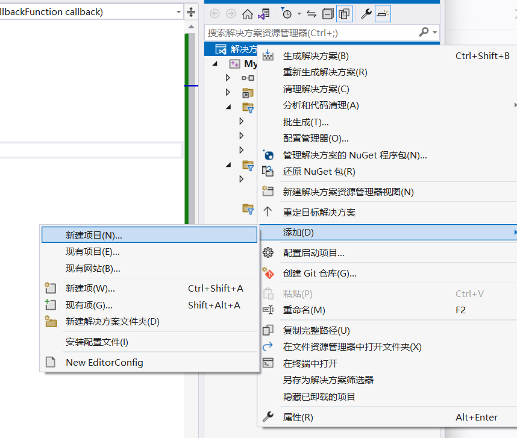Click the external dependencies folder icon
Screen dimensions: 517x438
pyautogui.click(x=248, y=93)
